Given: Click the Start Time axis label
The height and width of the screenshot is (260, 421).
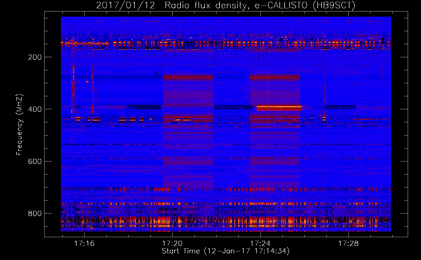Looking at the screenshot, I should [226, 251].
